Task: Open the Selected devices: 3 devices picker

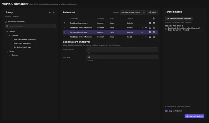Action: pos(179,19)
